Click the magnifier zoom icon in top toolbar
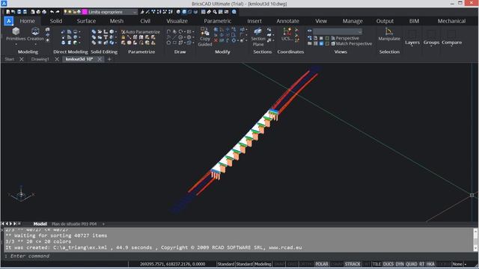The height and width of the screenshot is (269, 479). tap(215, 12)
